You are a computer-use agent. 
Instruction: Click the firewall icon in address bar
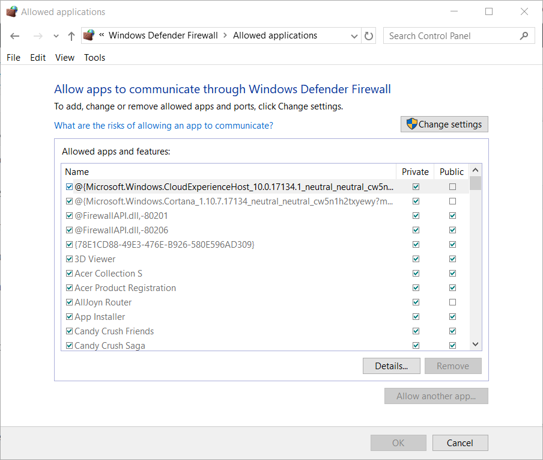(89, 35)
